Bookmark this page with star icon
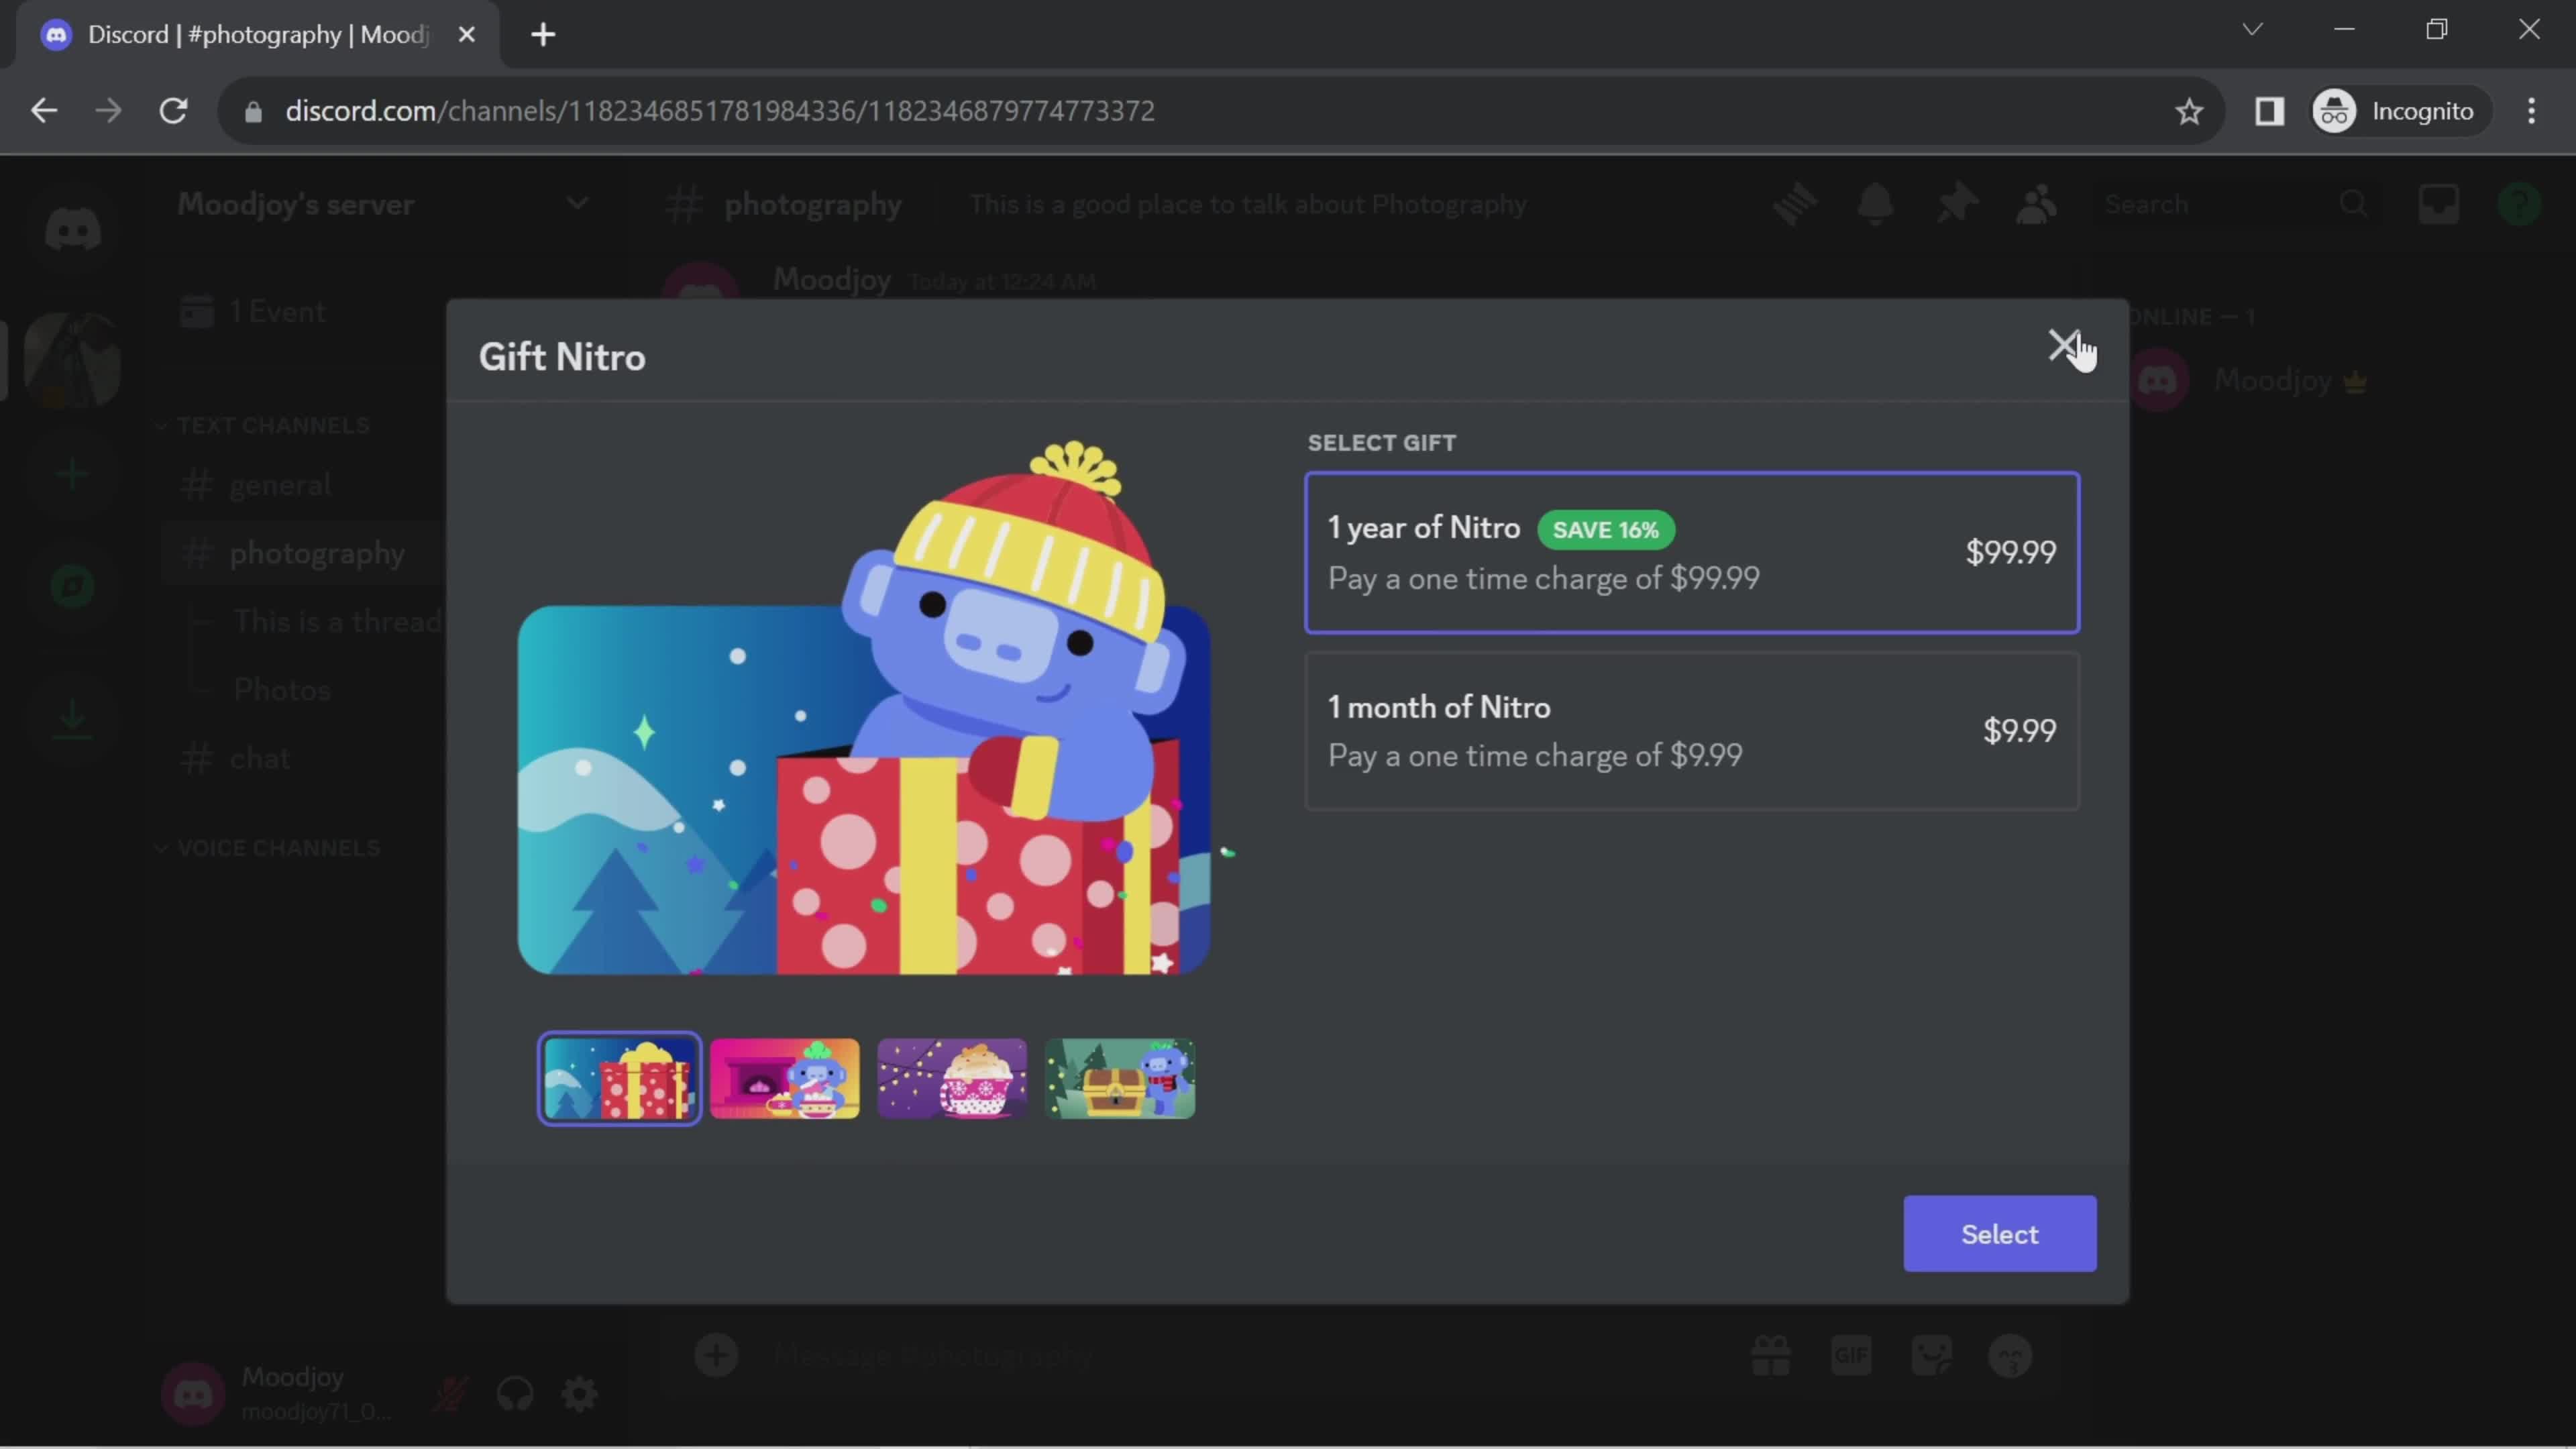This screenshot has width=2576, height=1449. (x=2189, y=111)
